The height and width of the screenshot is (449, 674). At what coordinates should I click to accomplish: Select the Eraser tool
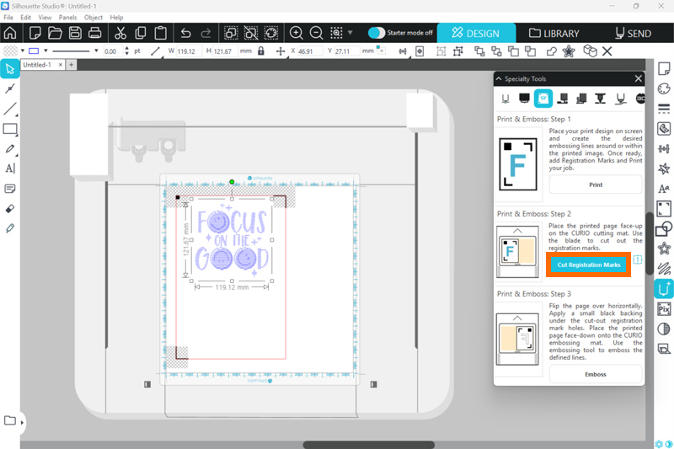(x=10, y=208)
